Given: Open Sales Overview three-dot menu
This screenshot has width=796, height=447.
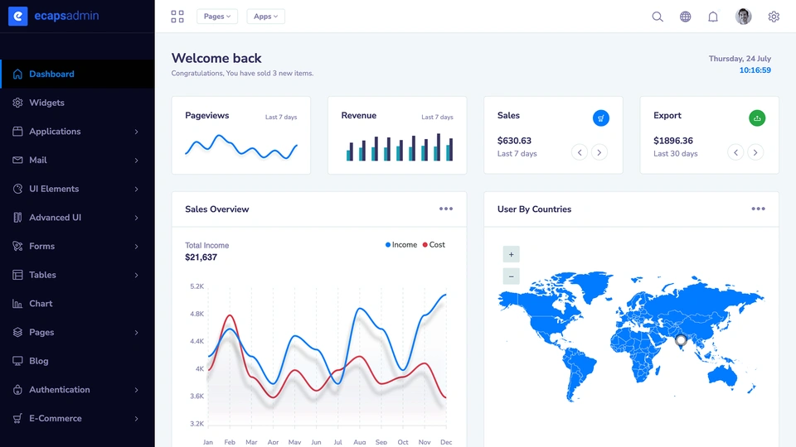Looking at the screenshot, I should 446,209.
